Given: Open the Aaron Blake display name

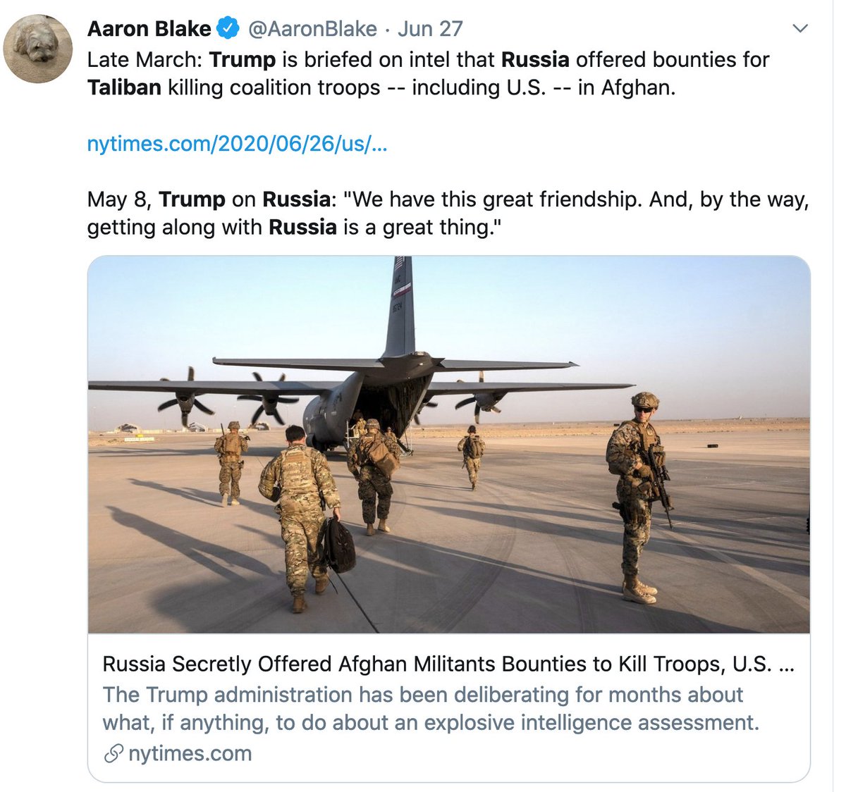Looking at the screenshot, I should click(x=149, y=29).
